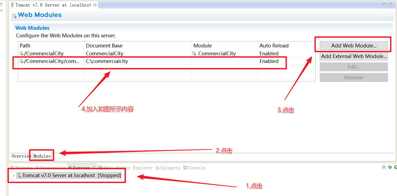
Task: Expand the Tomcat v7.0 Server tree node
Action: [x=13, y=176]
